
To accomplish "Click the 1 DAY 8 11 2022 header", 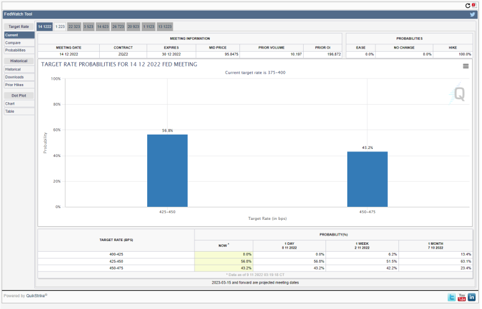I will [289, 245].
